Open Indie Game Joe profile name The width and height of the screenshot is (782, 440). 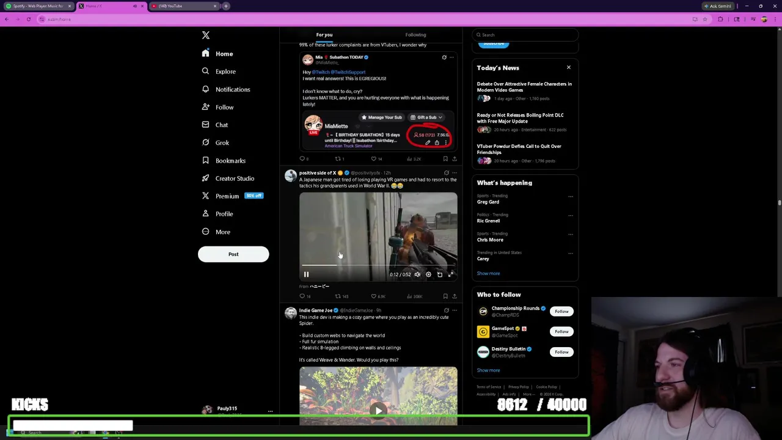click(x=315, y=310)
